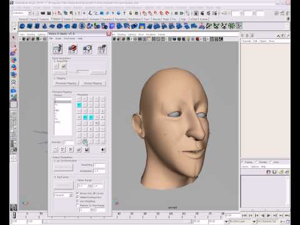The image size is (300, 225).
Task: Click the Amplitude input field
Action: point(99,171)
